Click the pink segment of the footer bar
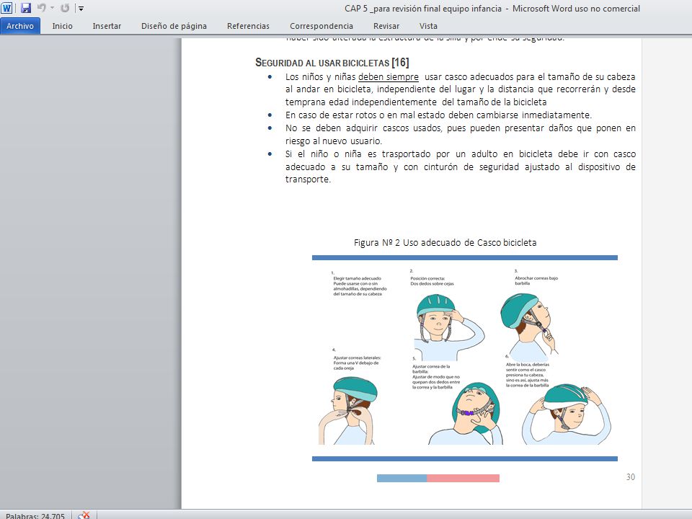 point(463,479)
